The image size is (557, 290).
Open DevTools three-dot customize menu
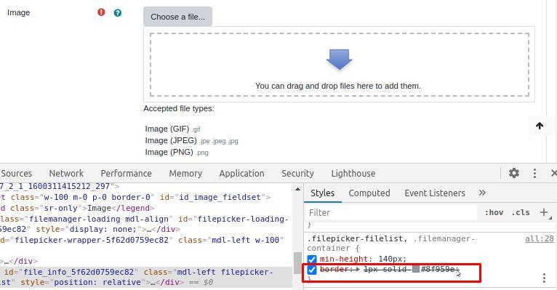point(534,173)
